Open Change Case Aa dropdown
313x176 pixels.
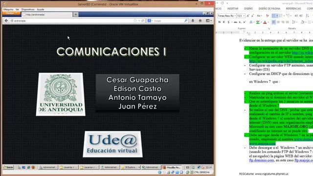259,16
